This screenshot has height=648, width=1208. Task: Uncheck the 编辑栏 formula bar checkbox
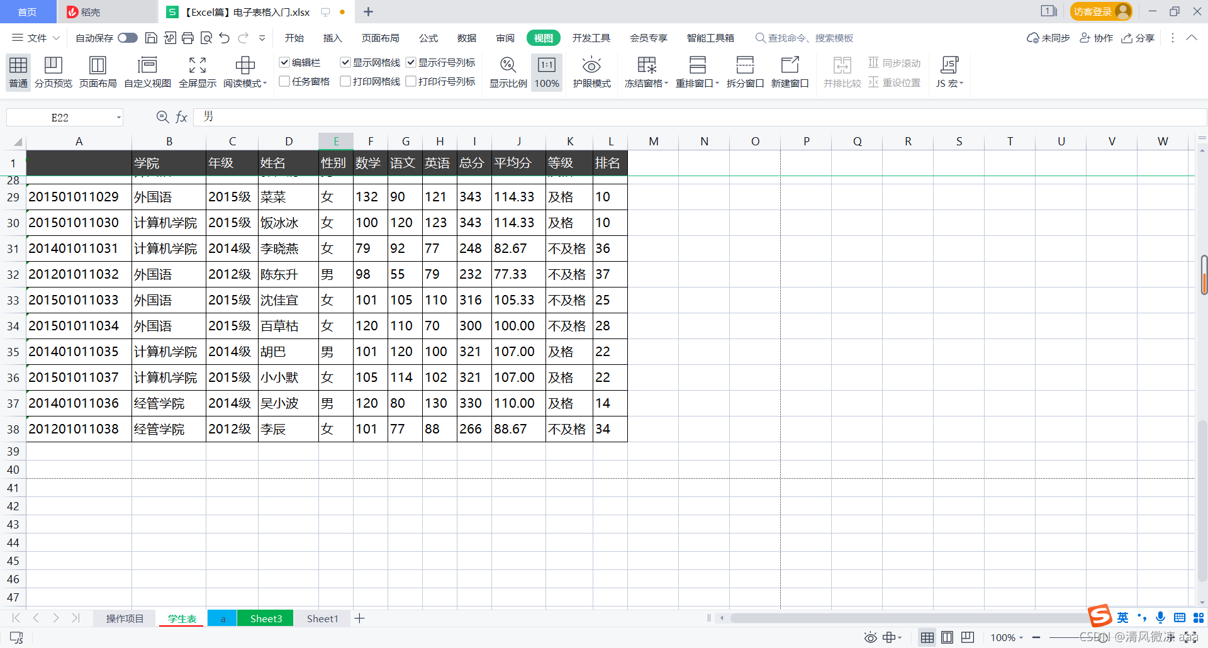point(284,62)
